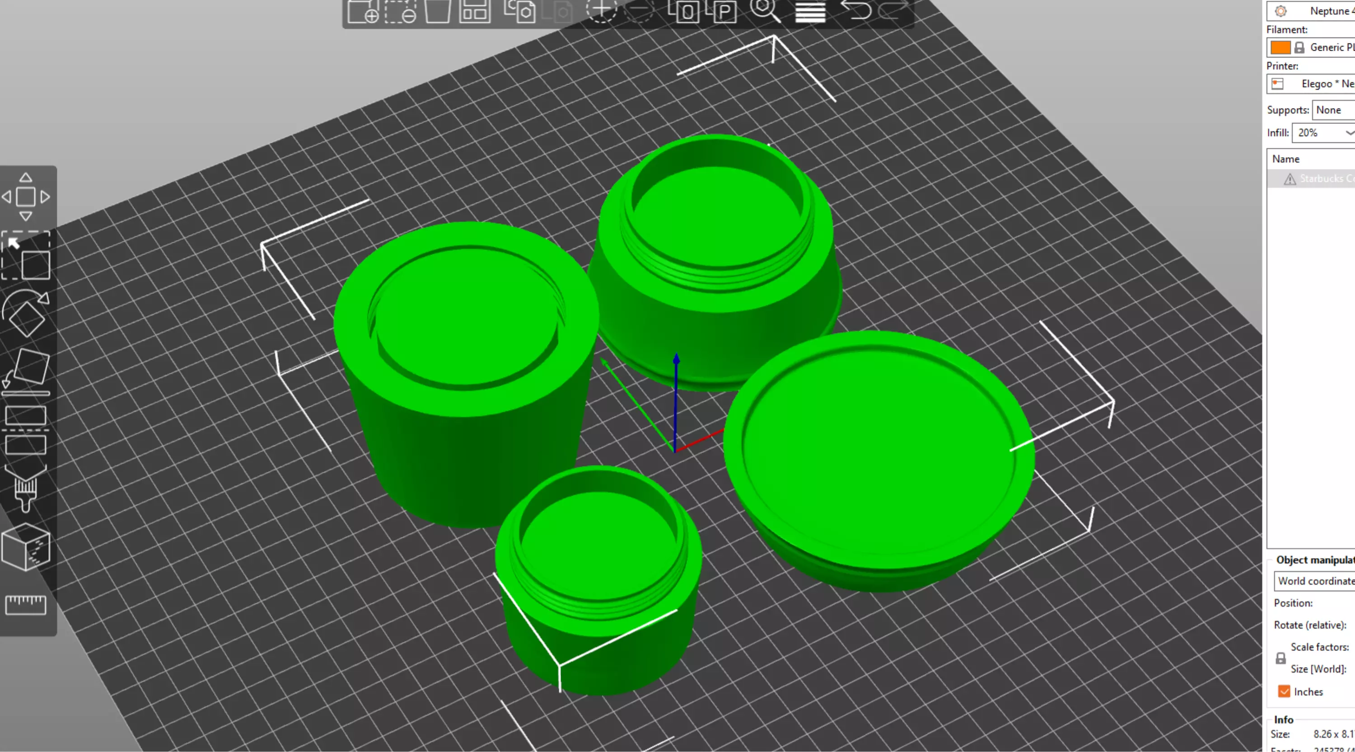
Task: Click the warning icon on Starbucks object
Action: point(1290,179)
